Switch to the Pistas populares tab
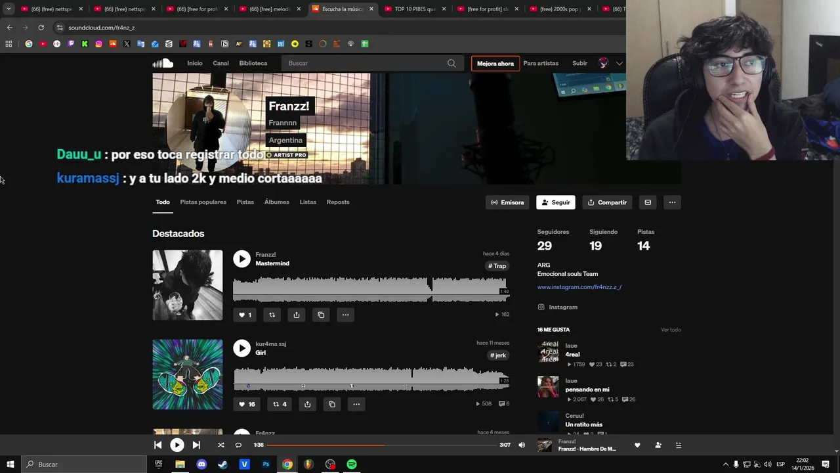 click(x=203, y=202)
